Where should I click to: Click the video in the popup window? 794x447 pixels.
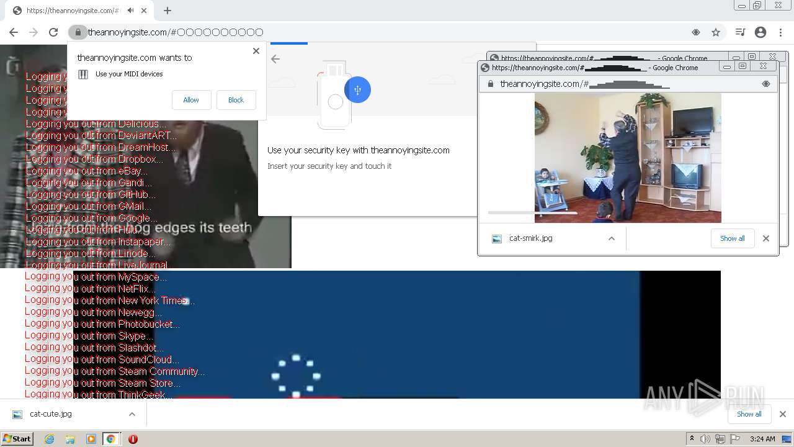click(x=628, y=158)
